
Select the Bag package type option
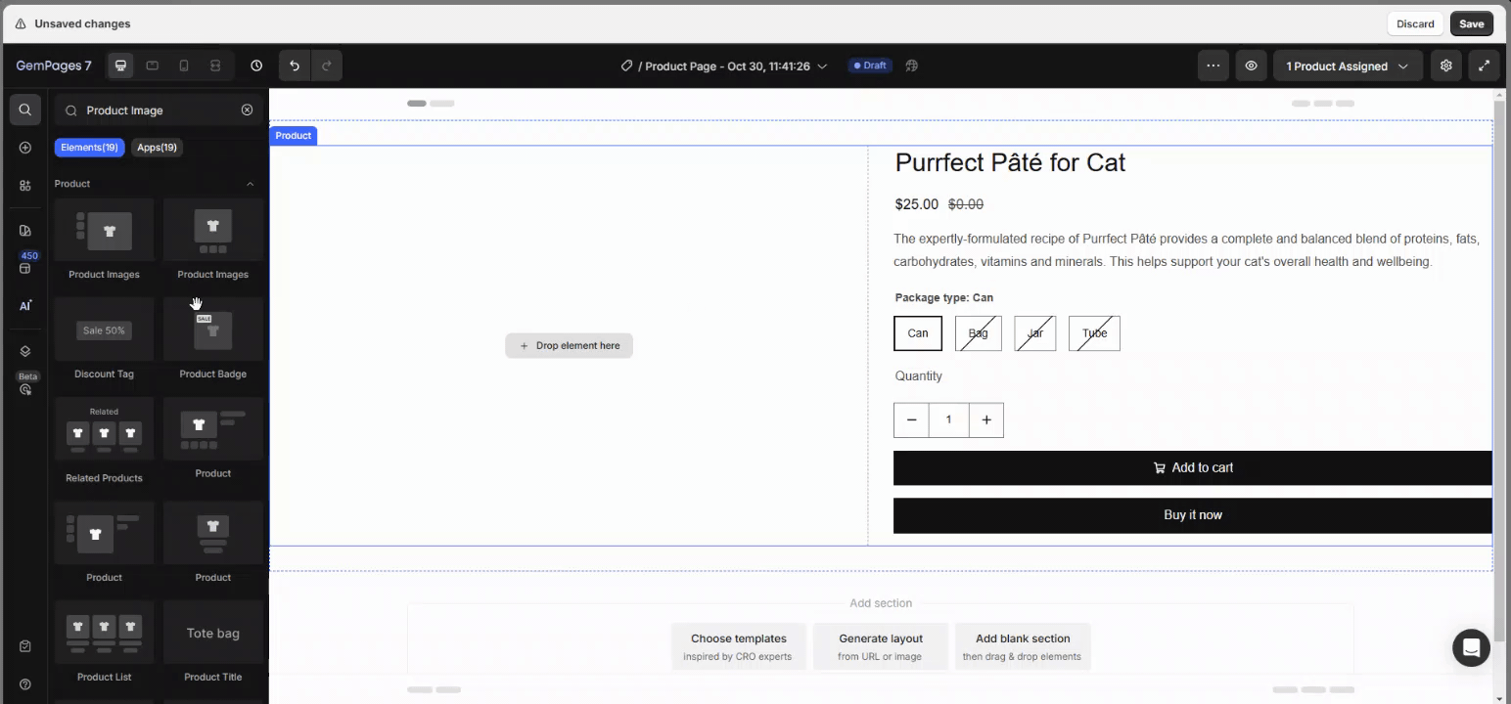coord(978,333)
